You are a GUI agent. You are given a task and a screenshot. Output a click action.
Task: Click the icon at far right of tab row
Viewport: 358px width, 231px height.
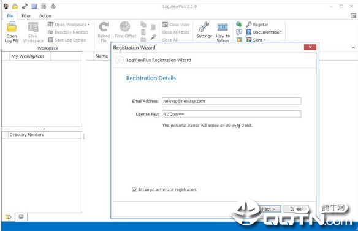click(x=353, y=16)
